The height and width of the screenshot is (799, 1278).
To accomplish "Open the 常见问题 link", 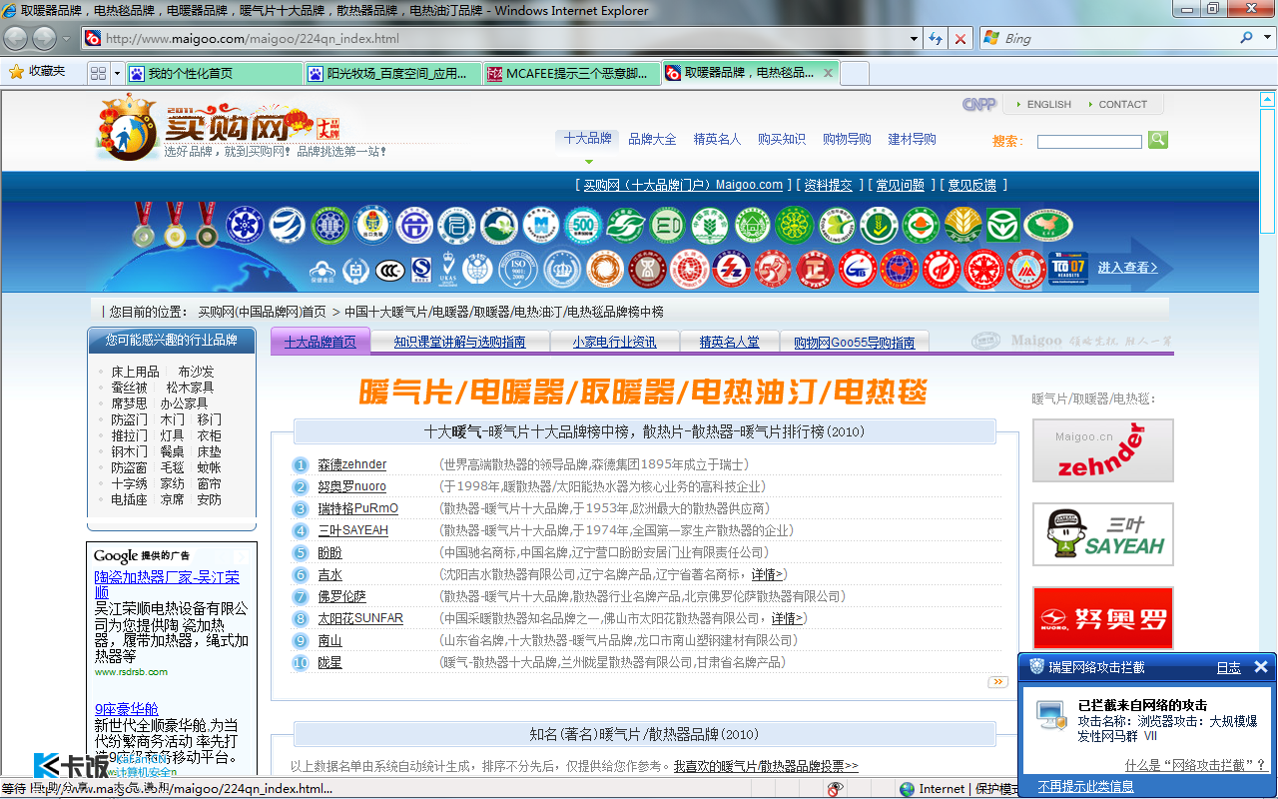I will [x=901, y=185].
